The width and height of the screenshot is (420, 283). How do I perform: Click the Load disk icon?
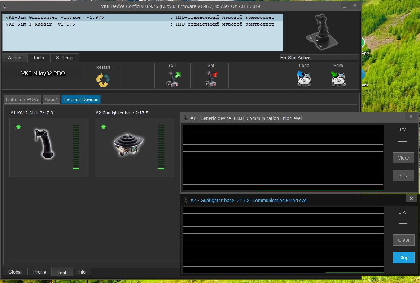(304, 78)
